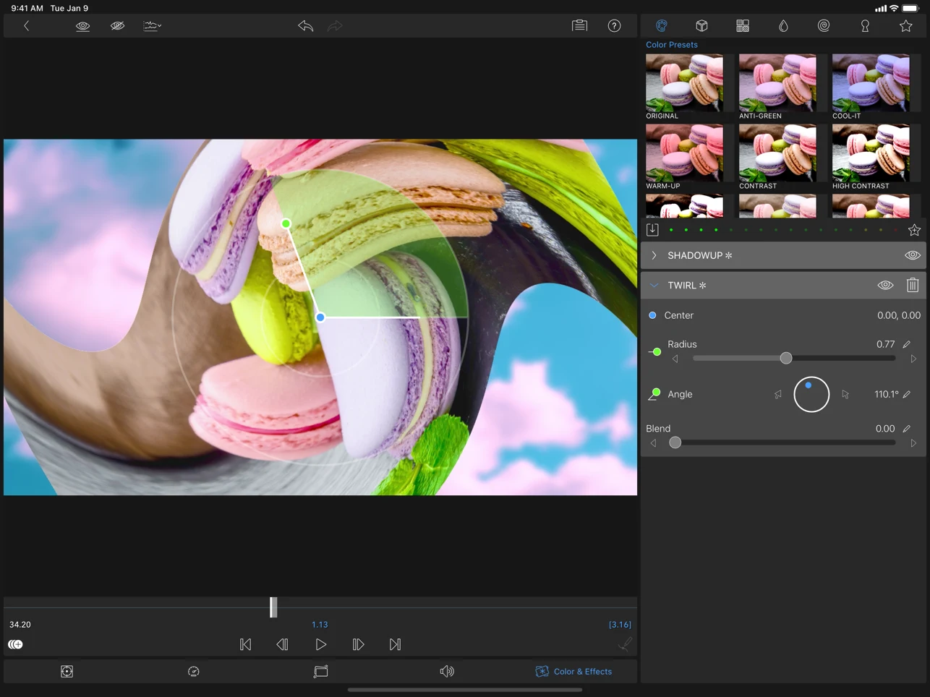Open the histogram scope dropdown
Viewport: 930px width, 697px height.
152,26
